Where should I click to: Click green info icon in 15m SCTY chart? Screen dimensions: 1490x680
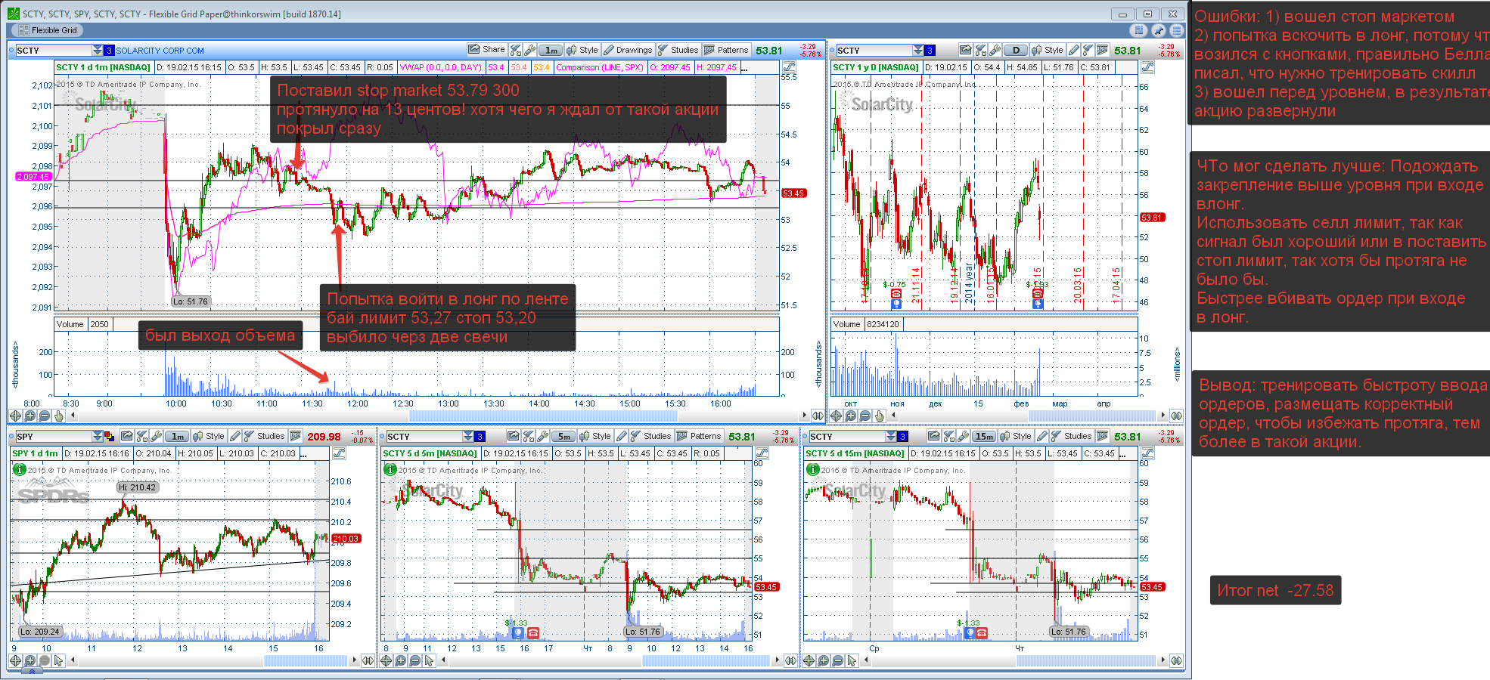812,469
